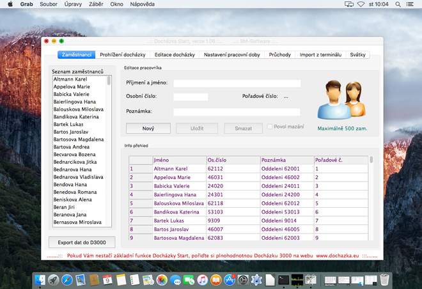Image resolution: width=422 pixels, height=289 pixels.
Task: Switch to the Editace docházky tab
Action: (x=175, y=54)
